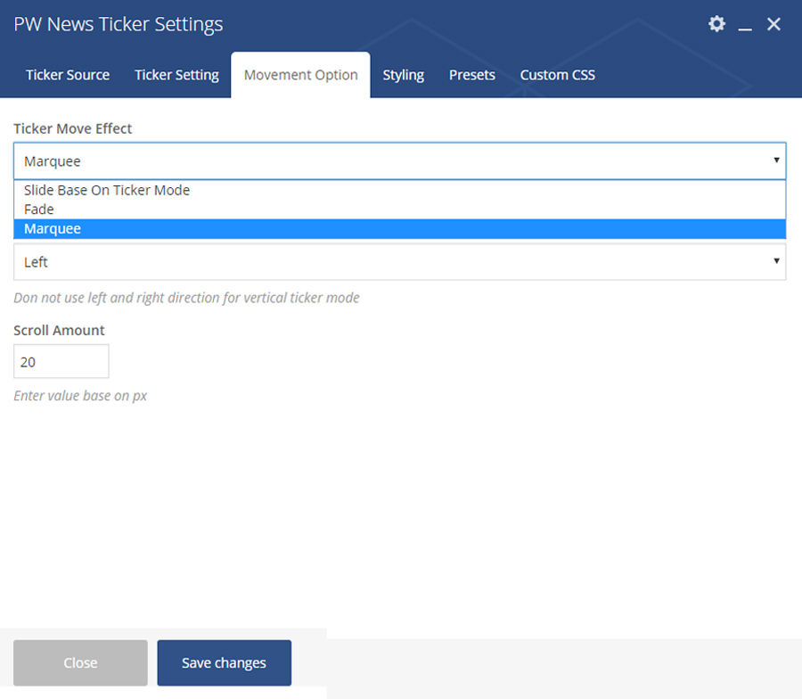The width and height of the screenshot is (802, 699).
Task: Switch to the Custom CSS tab
Action: [x=557, y=75]
